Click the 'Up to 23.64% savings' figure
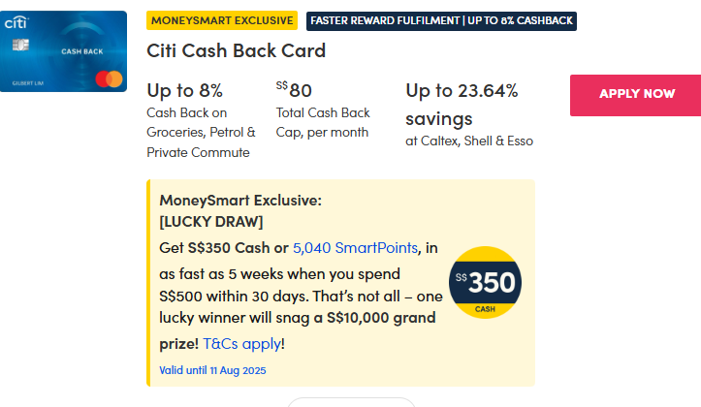 click(x=462, y=105)
